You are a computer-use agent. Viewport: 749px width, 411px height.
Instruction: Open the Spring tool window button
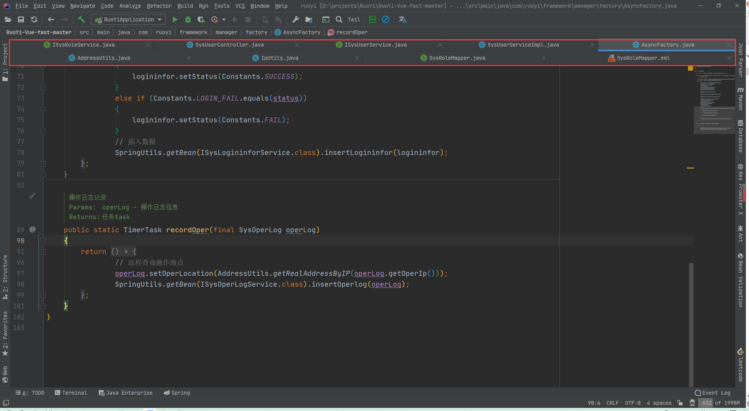pyautogui.click(x=177, y=393)
